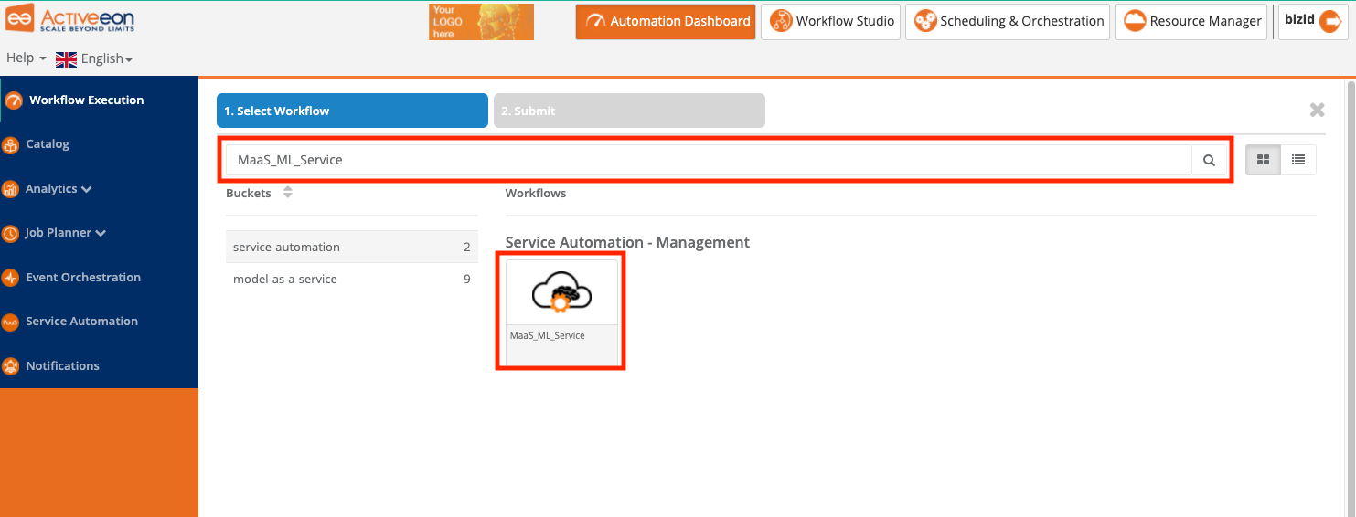This screenshot has width=1356, height=517.
Task: Click the Service Automation PaaS icon
Action: [11, 322]
